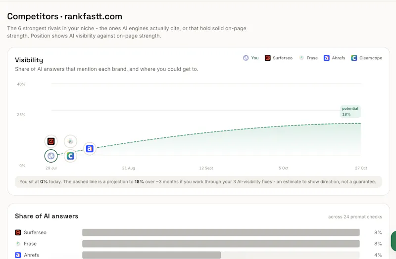Click the '40%' y-axis label
Screen dimensions: 396x259
tap(21, 84)
